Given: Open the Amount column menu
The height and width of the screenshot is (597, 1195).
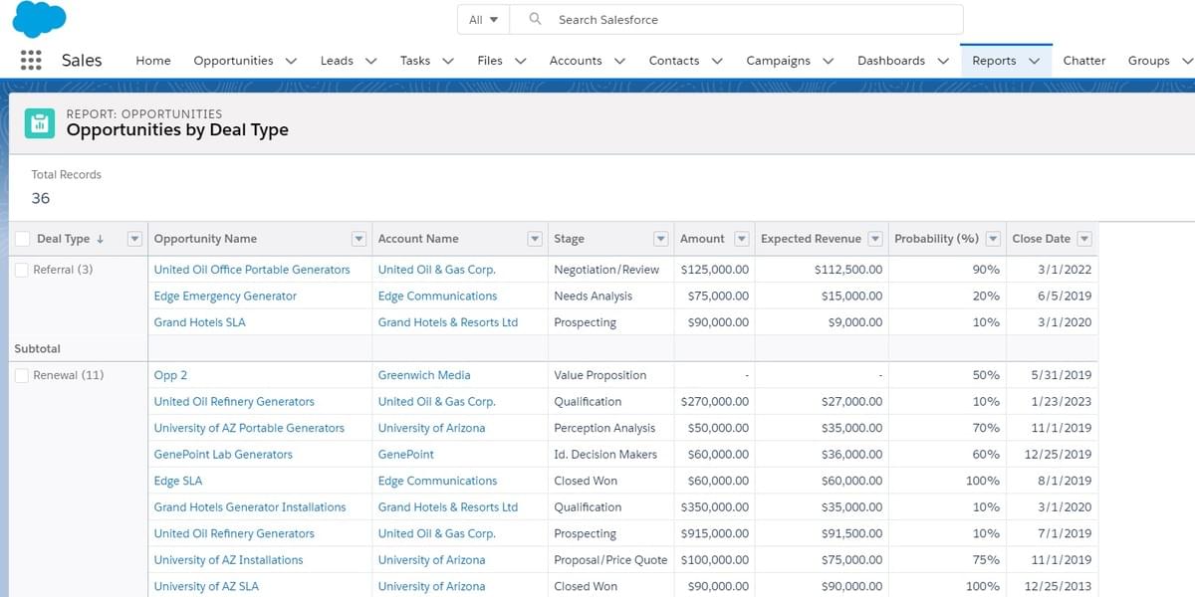Looking at the screenshot, I should point(741,239).
